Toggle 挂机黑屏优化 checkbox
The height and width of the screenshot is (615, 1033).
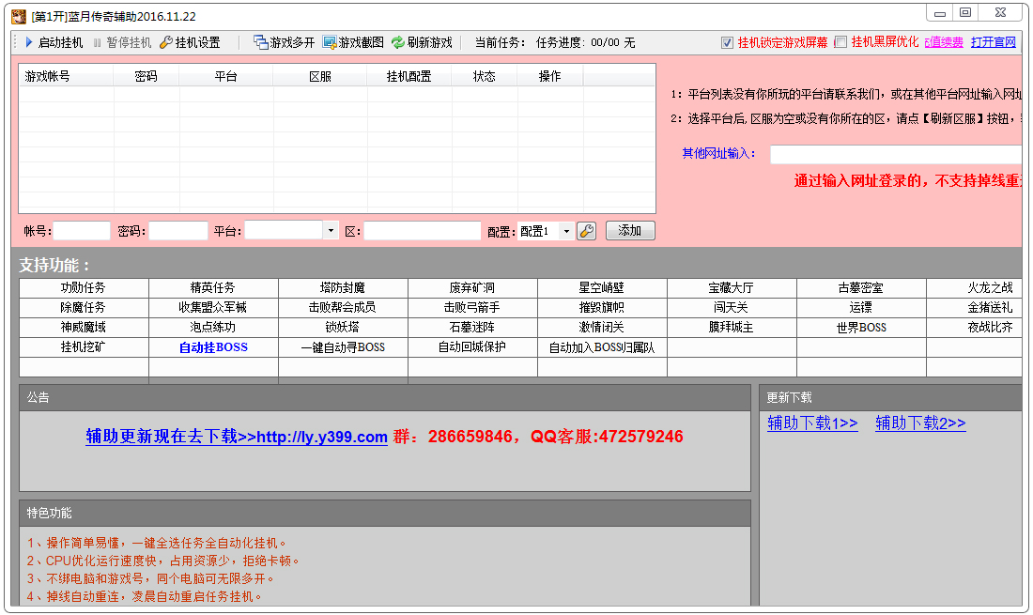(840, 43)
